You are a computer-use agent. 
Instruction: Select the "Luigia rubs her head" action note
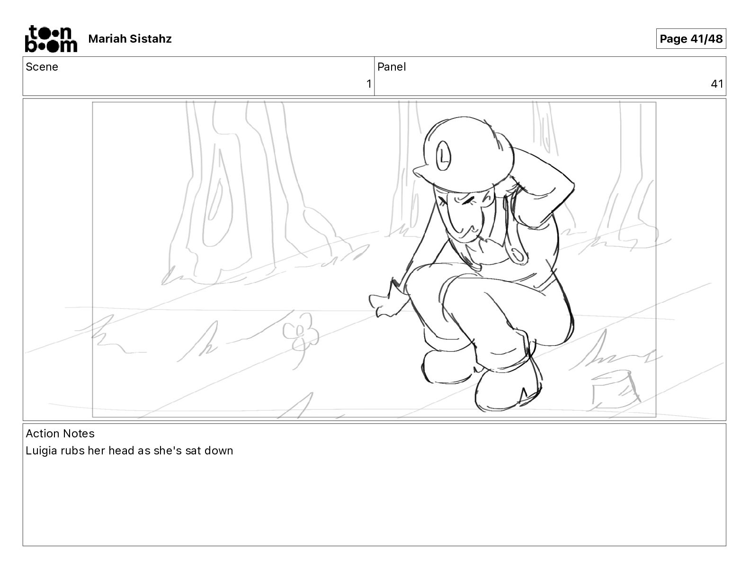[x=129, y=451]
